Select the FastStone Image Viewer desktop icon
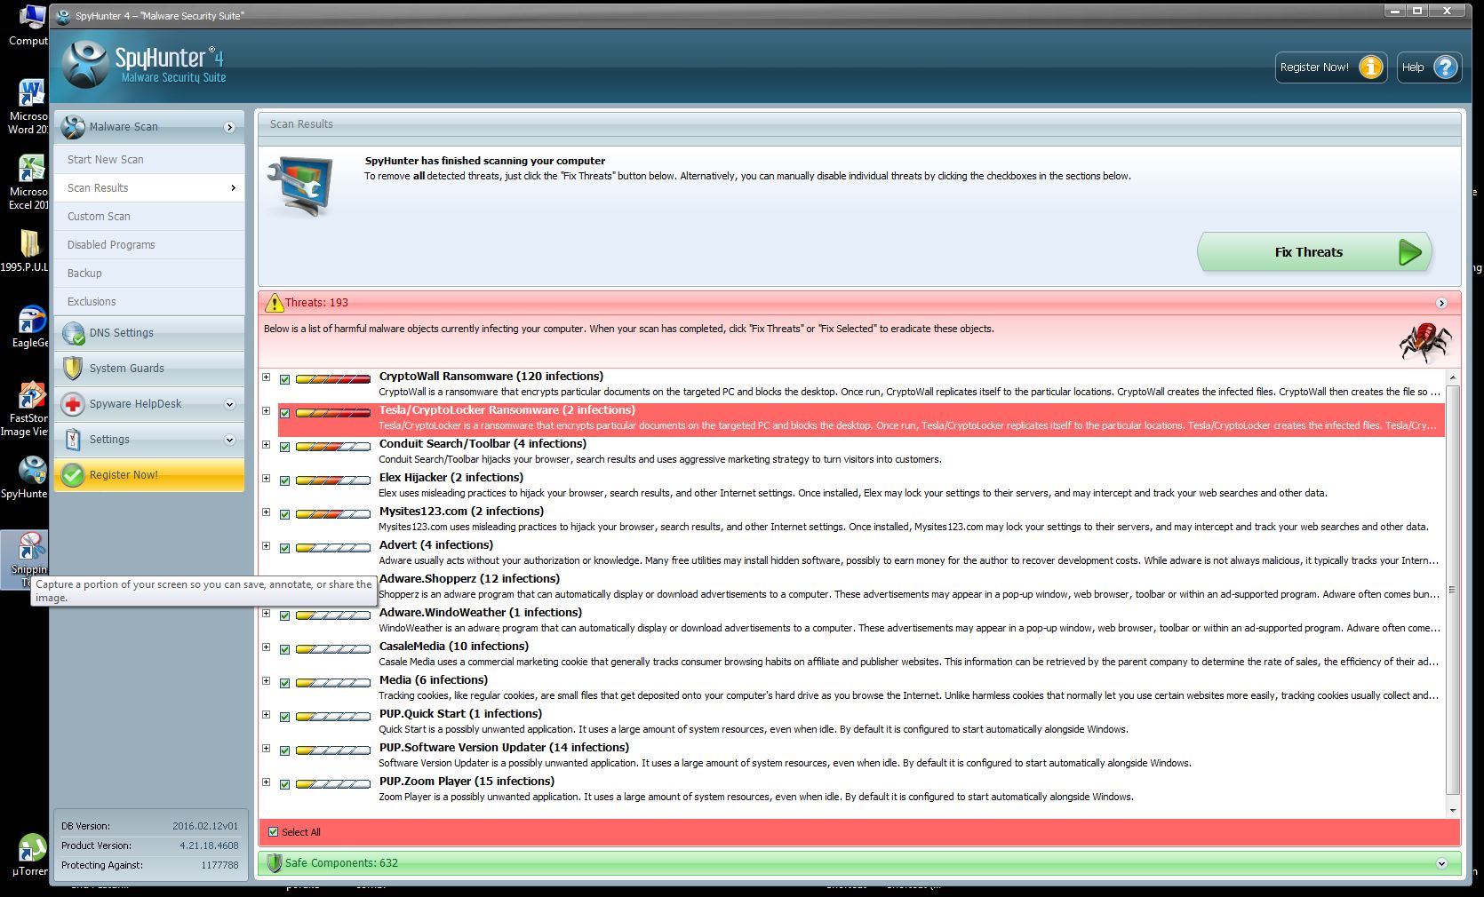 31,395
